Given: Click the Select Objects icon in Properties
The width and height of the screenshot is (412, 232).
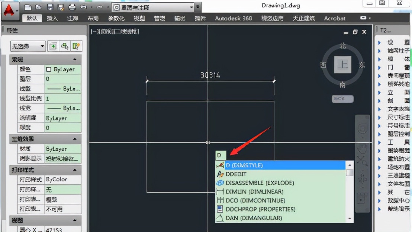Looking at the screenshot, I should click(65, 46).
